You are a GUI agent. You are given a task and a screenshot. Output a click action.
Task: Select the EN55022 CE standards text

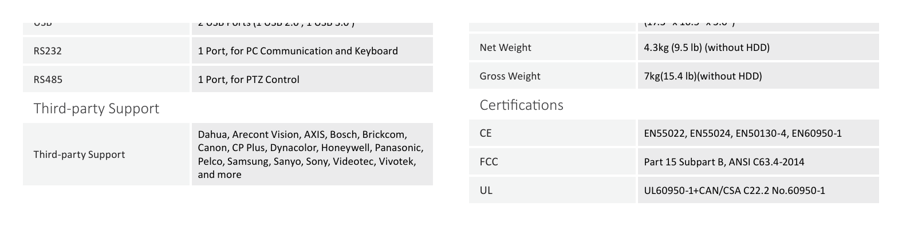(743, 133)
